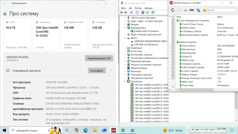The image size is (238, 134).
Task: Click the AIDA64 flame benchmark icon
Action: (204, 10)
